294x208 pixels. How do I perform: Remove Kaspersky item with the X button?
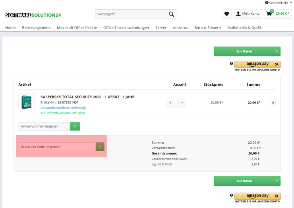click(x=273, y=102)
